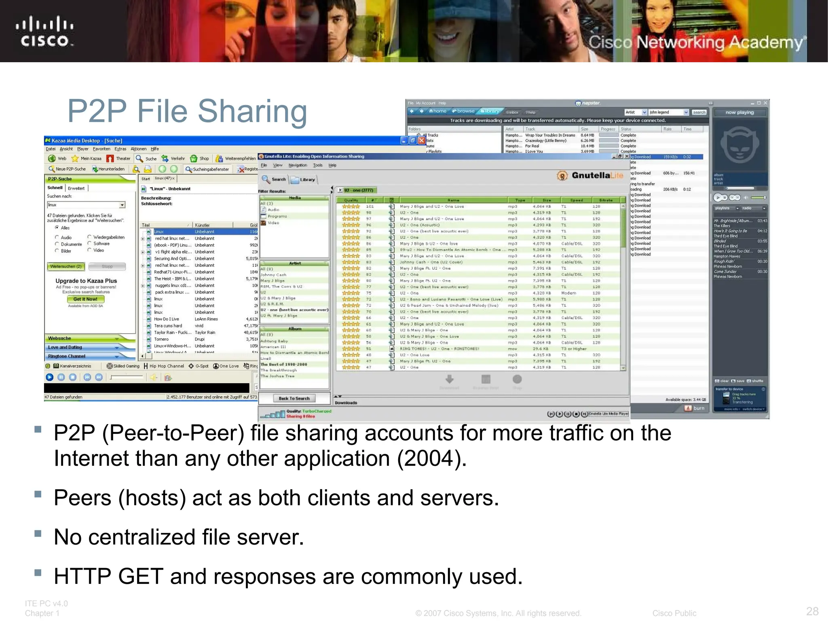
Task: Open Mein Kazaa star icon
Action: coord(75,158)
